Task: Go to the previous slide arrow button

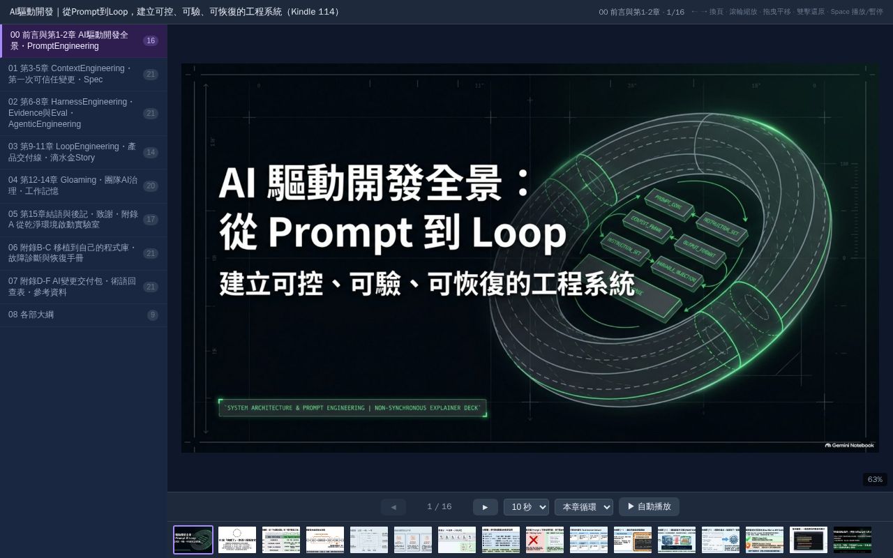Action: click(393, 507)
